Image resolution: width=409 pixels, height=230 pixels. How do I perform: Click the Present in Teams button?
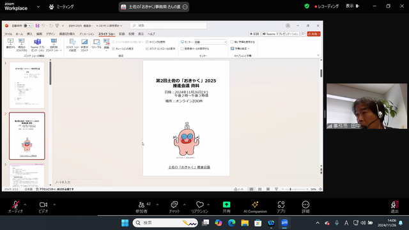point(281,34)
